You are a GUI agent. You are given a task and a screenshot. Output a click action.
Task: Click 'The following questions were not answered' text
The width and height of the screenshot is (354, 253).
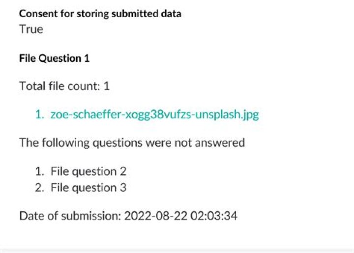(x=132, y=143)
